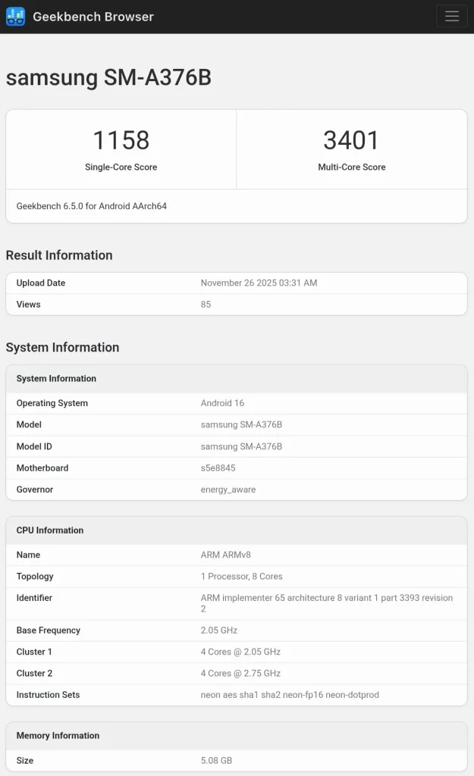
Task: Click the System Information table header
Action: pyautogui.click(x=56, y=379)
